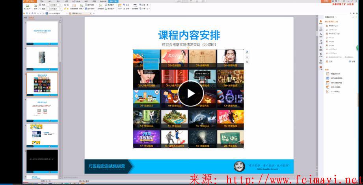Click the zoom magnifier icon beside selected image
This screenshot has width=363, height=185.
click(x=247, y=57)
